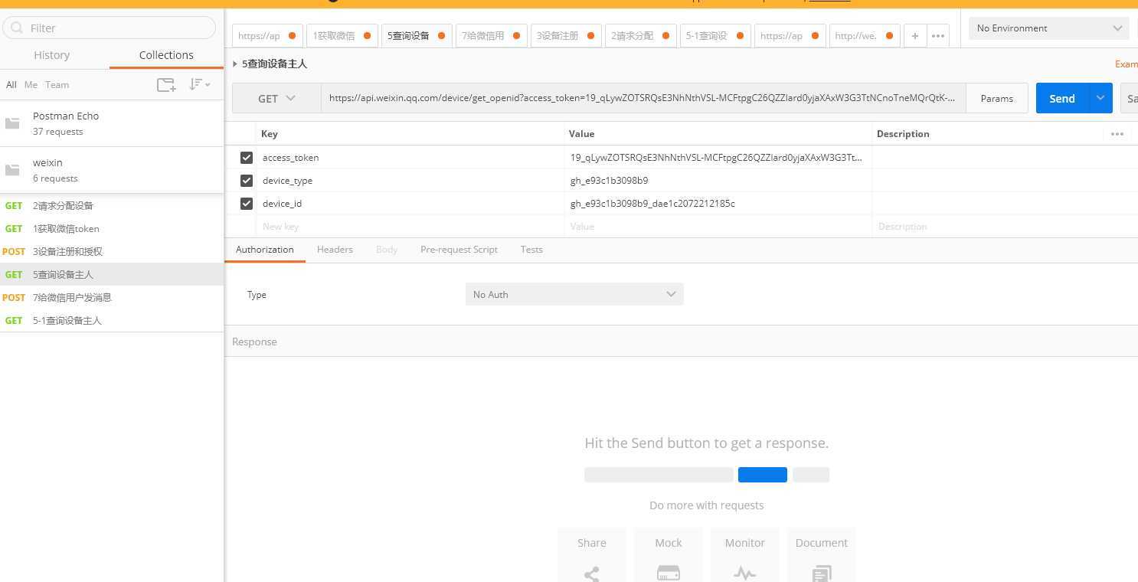Open request 1获取微信token in sidebar
The width and height of the screenshot is (1138, 582).
pyautogui.click(x=112, y=228)
